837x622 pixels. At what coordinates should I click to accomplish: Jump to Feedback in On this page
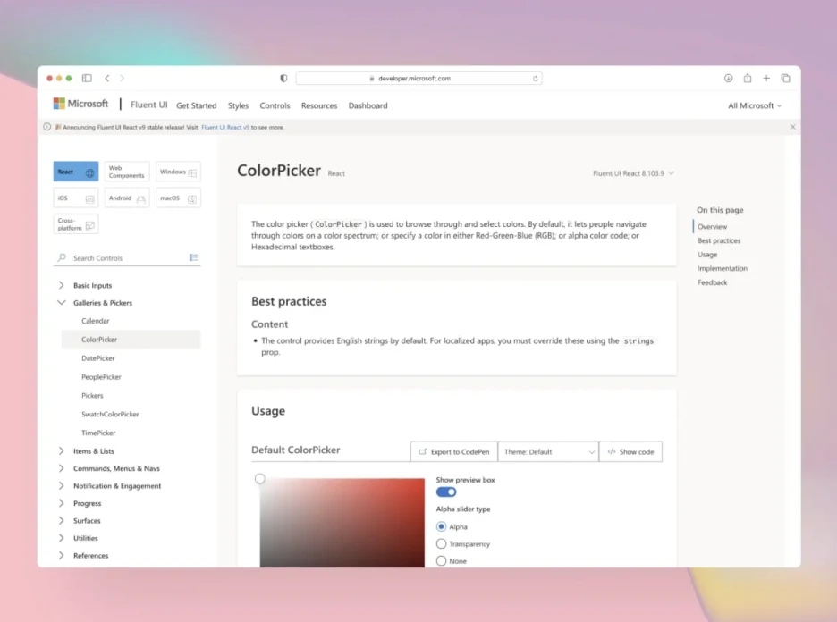tap(712, 282)
